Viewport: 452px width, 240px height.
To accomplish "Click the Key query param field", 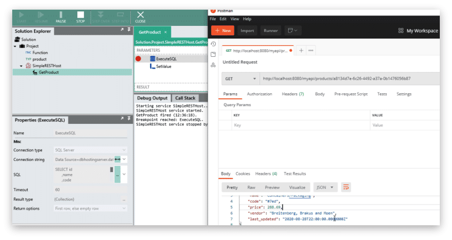I will pos(301,125).
